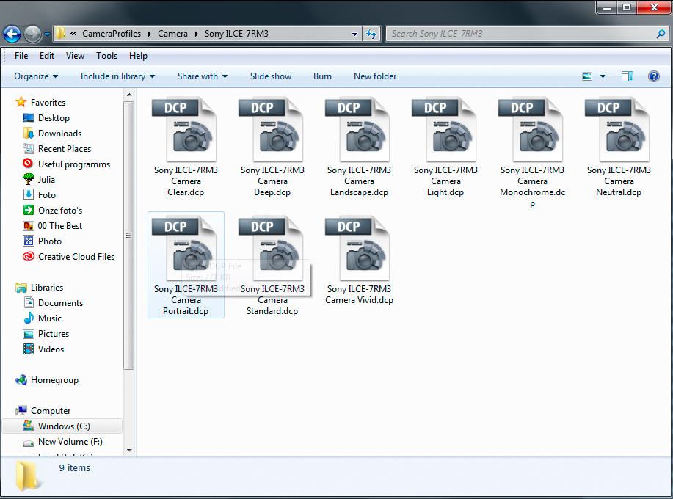Open the Help question mark icon

pos(653,76)
